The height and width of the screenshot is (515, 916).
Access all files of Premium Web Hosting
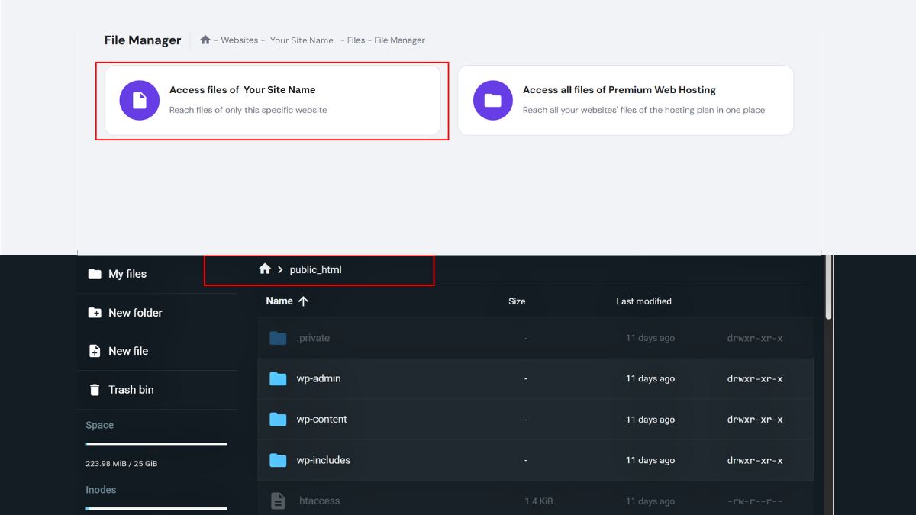coord(624,100)
